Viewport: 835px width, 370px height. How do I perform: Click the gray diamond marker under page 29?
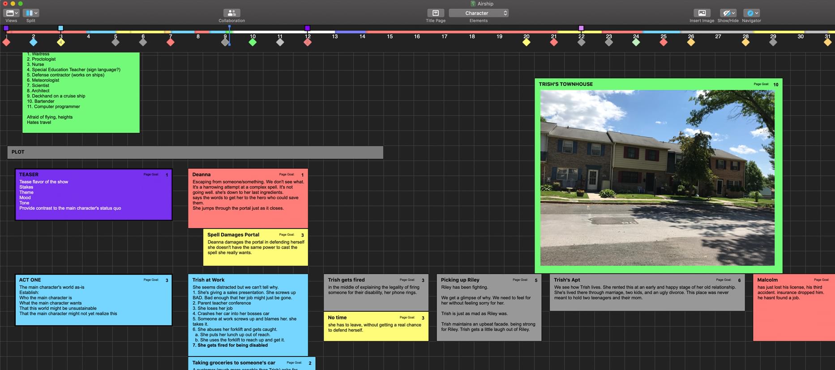pos(773,43)
